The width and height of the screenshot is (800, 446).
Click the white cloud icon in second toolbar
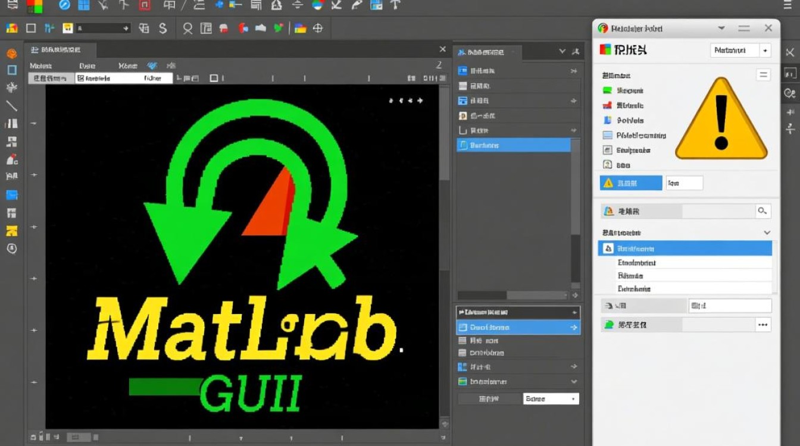click(260, 28)
